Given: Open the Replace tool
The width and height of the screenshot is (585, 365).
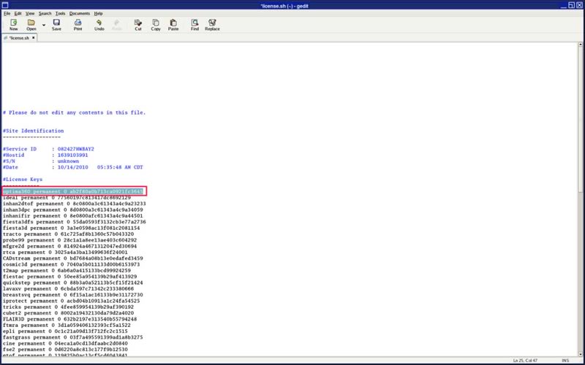Looking at the screenshot, I should tap(212, 25).
